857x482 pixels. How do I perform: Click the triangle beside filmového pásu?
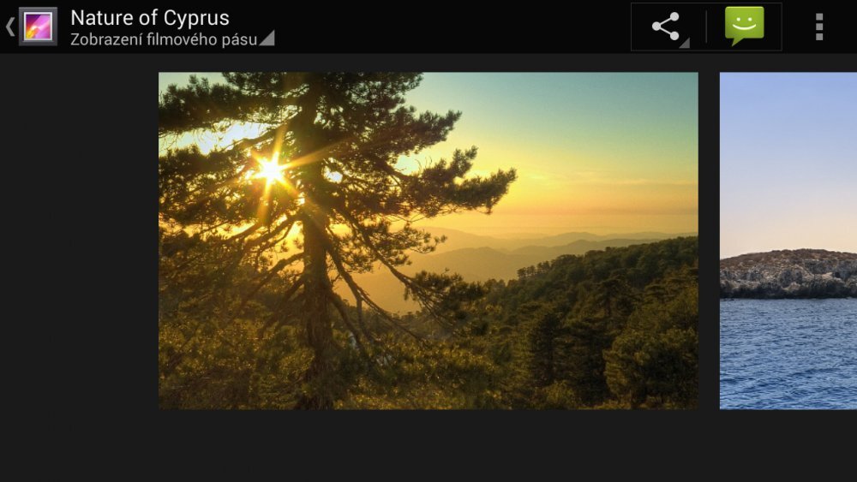click(x=267, y=38)
